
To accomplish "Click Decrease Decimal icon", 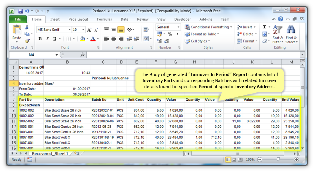I will pos(166,41).
